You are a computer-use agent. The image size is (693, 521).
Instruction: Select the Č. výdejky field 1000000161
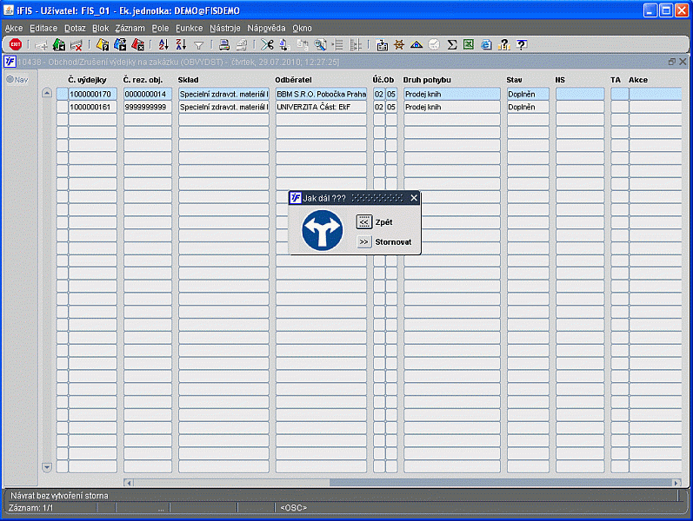coord(91,107)
